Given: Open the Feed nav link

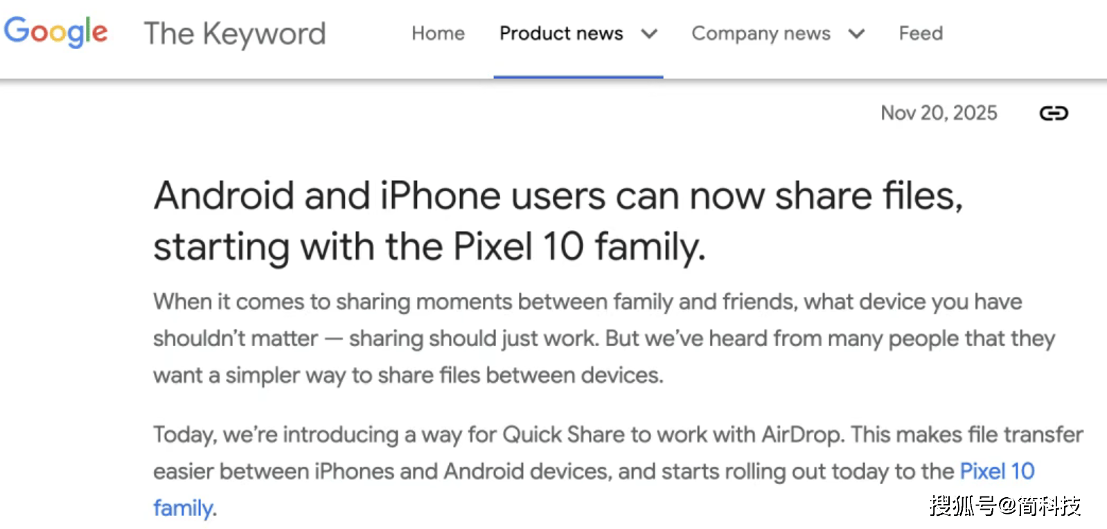Looking at the screenshot, I should tap(921, 33).
